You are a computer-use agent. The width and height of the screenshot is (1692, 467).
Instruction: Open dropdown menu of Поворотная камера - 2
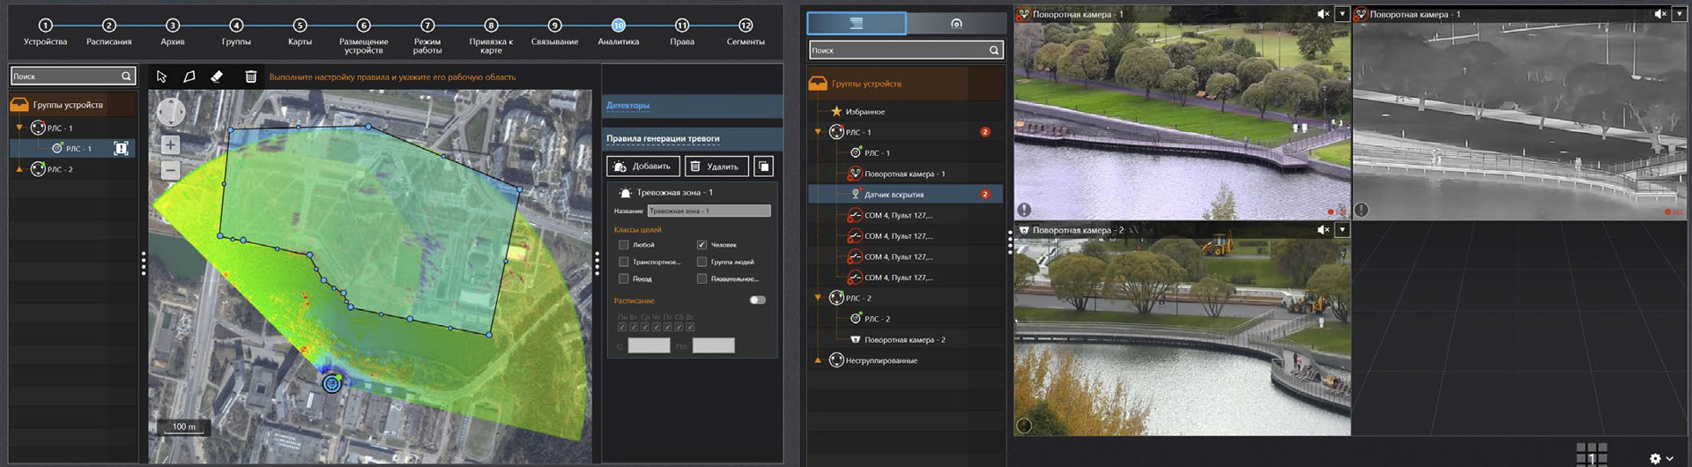coord(1341,230)
